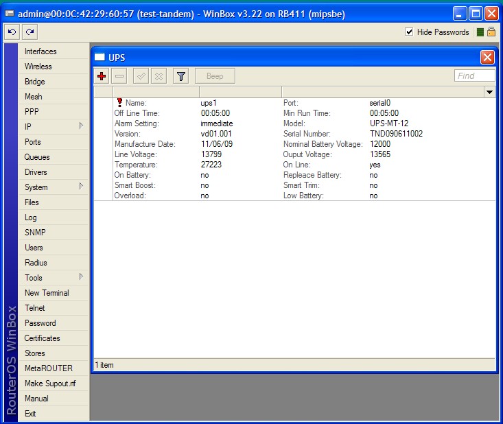Click the output voltage value 13565
503x424 pixels.
380,154
